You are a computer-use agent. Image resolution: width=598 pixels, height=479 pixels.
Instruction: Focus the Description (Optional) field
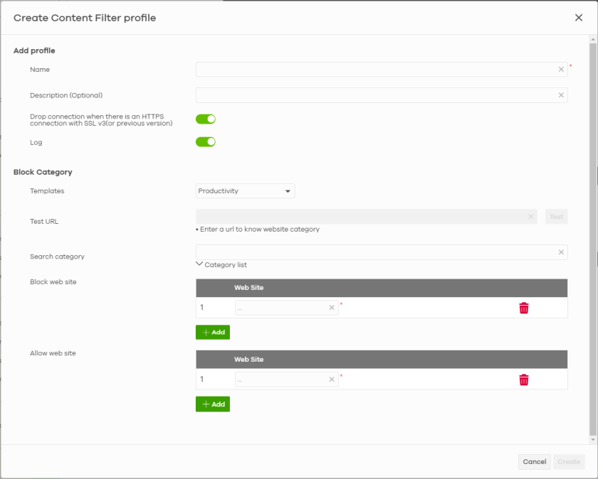375,95
